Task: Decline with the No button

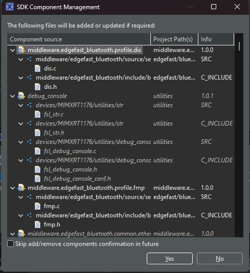Action: 220,259
